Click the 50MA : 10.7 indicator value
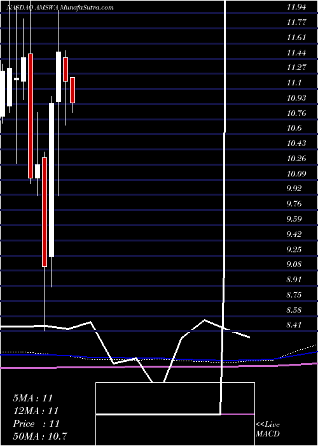 [x=40, y=436]
